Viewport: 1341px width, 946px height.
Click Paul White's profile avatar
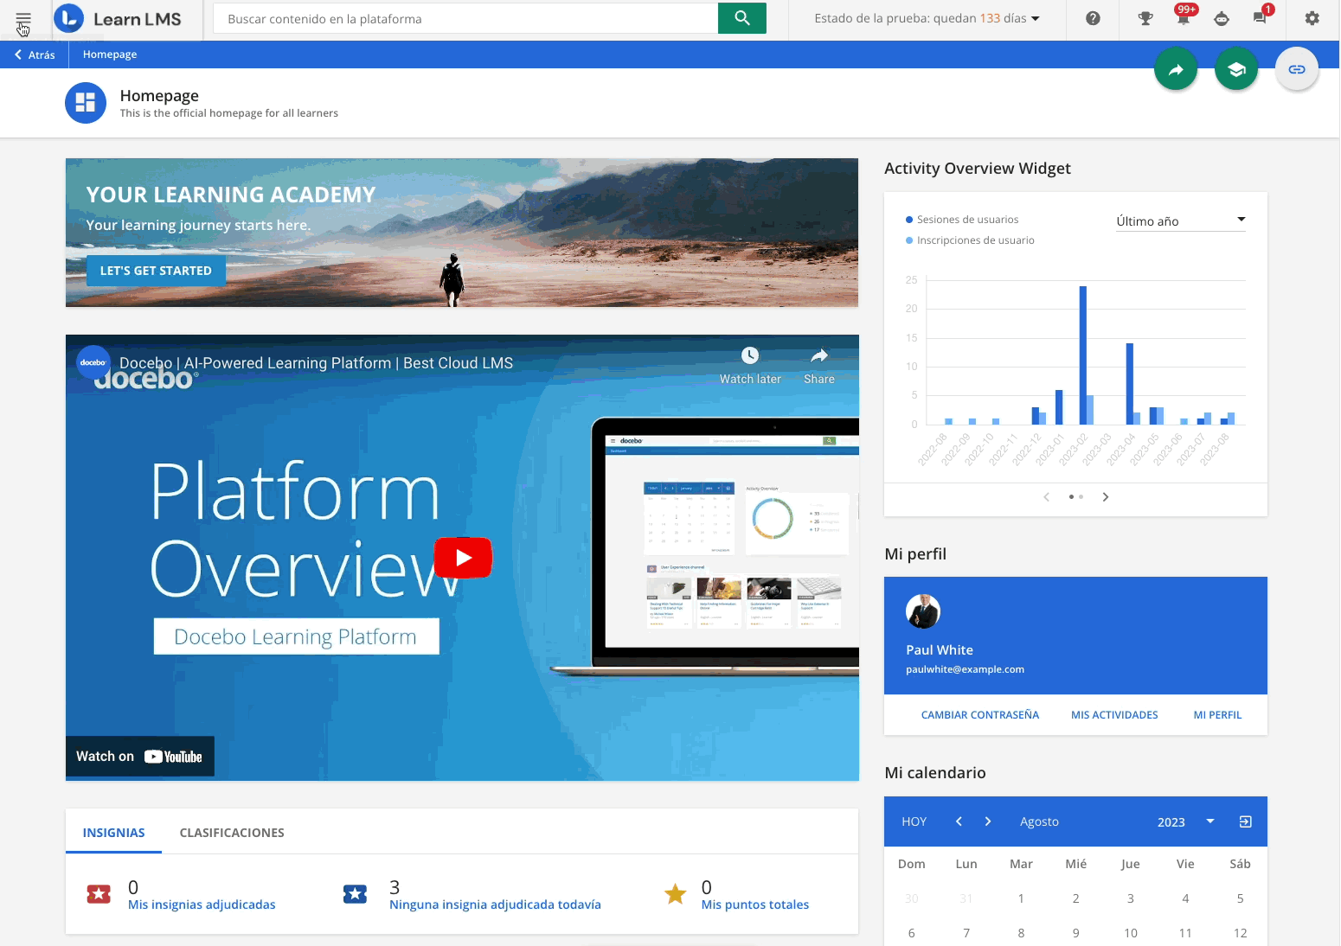tap(923, 611)
